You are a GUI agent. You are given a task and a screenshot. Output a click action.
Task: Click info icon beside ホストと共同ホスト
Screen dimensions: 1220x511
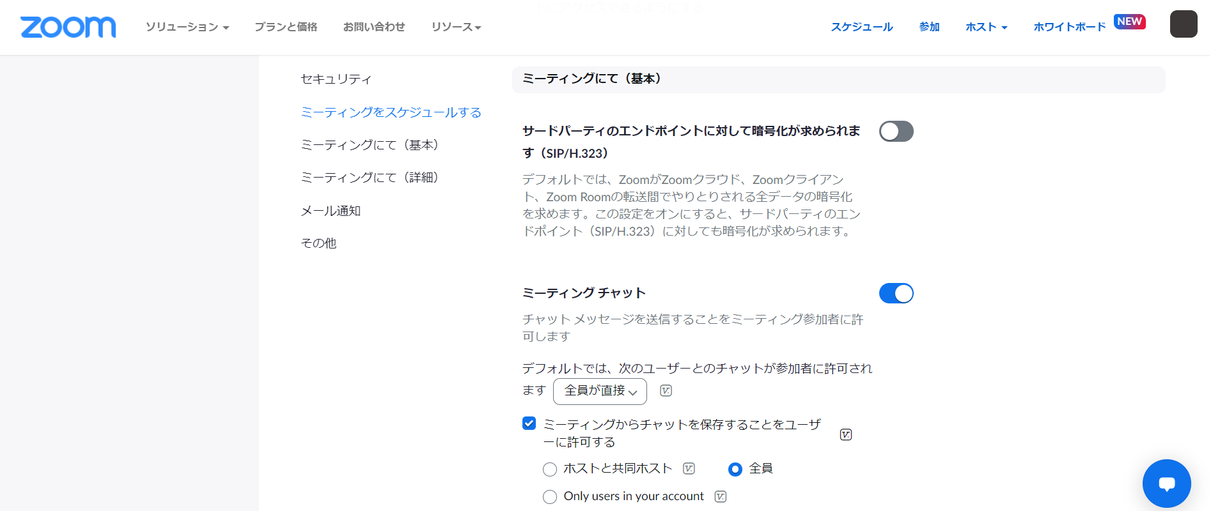(689, 469)
